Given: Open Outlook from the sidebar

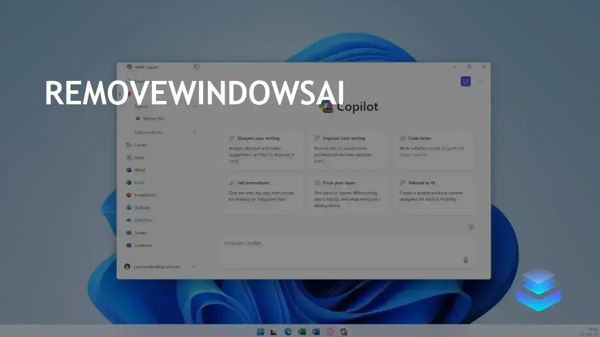Looking at the screenshot, I should pyautogui.click(x=138, y=207).
